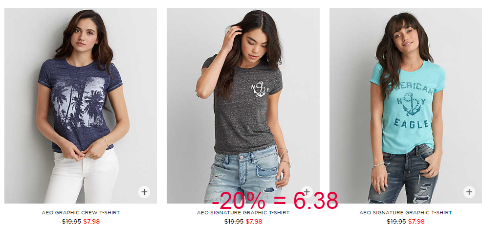Open the aqua American Eagle t-shirt photo
The image size is (482, 229).
pyautogui.click(x=406, y=106)
